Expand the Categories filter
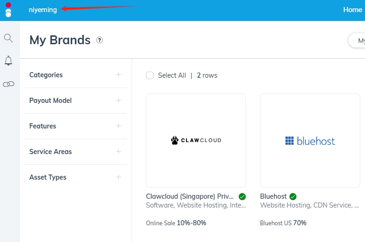The image size is (365, 242). (119, 75)
